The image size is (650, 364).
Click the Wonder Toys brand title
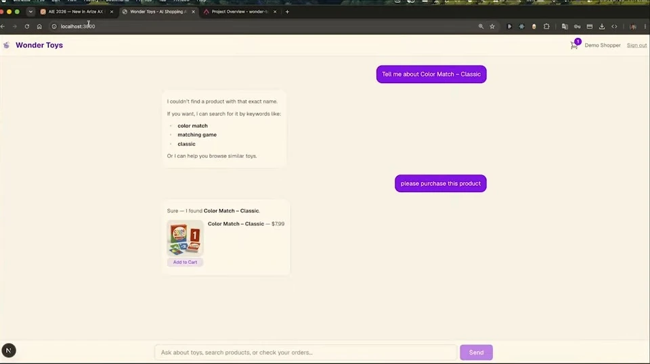[39, 45]
